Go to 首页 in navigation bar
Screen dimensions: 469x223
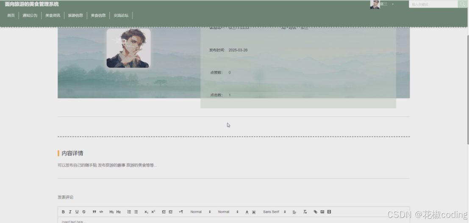(x=11, y=15)
